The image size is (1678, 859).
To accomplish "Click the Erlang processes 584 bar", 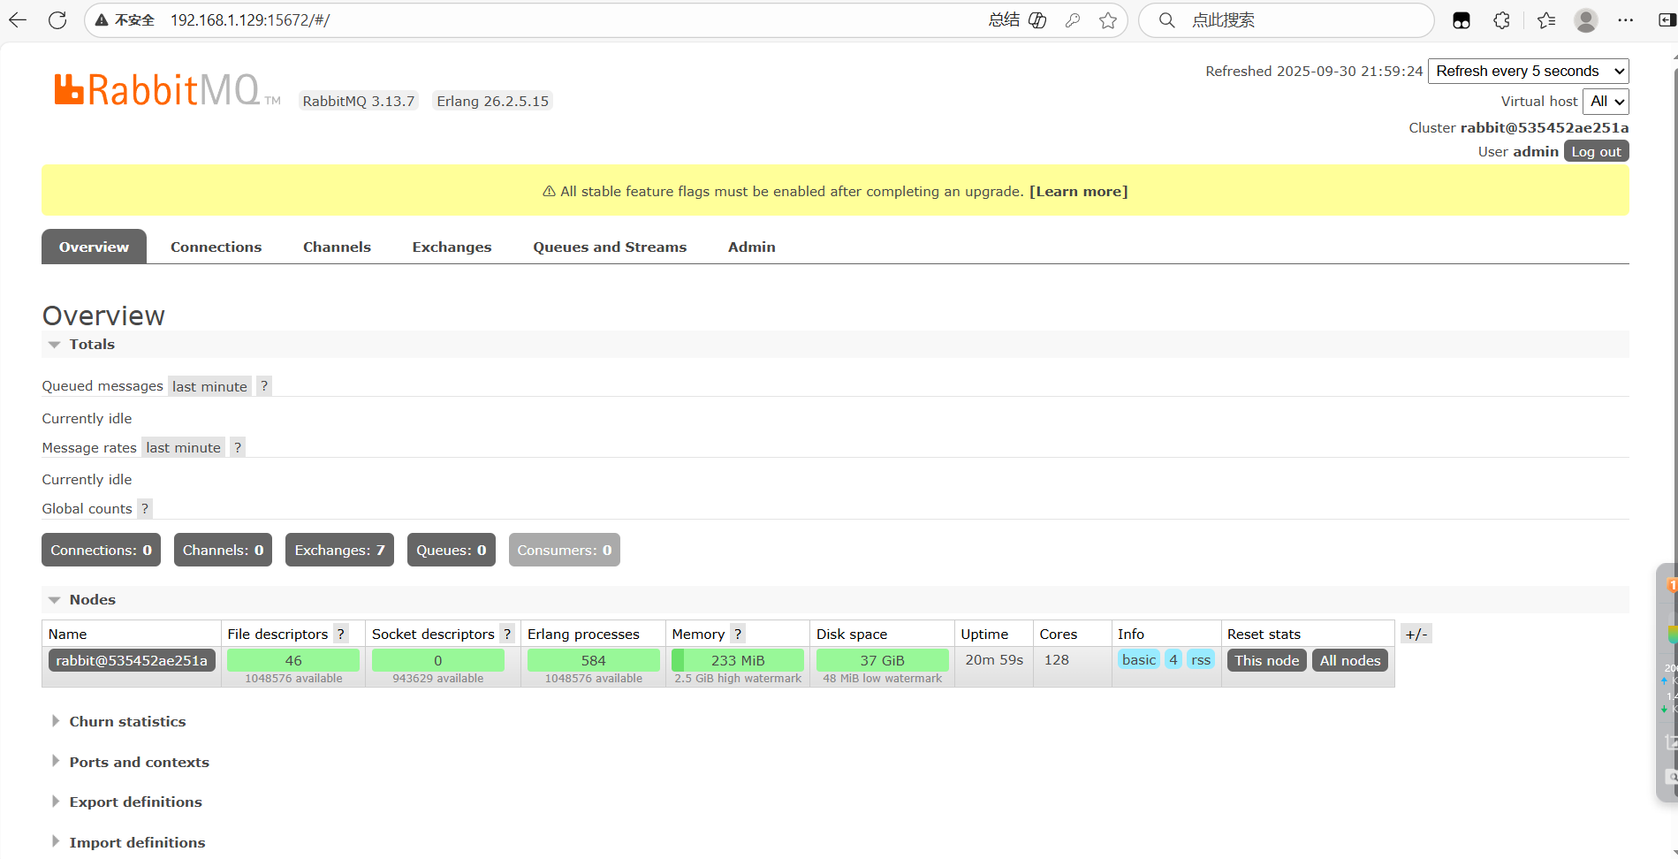I will 593,660.
